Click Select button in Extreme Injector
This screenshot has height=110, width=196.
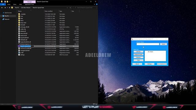click(x=163, y=44)
